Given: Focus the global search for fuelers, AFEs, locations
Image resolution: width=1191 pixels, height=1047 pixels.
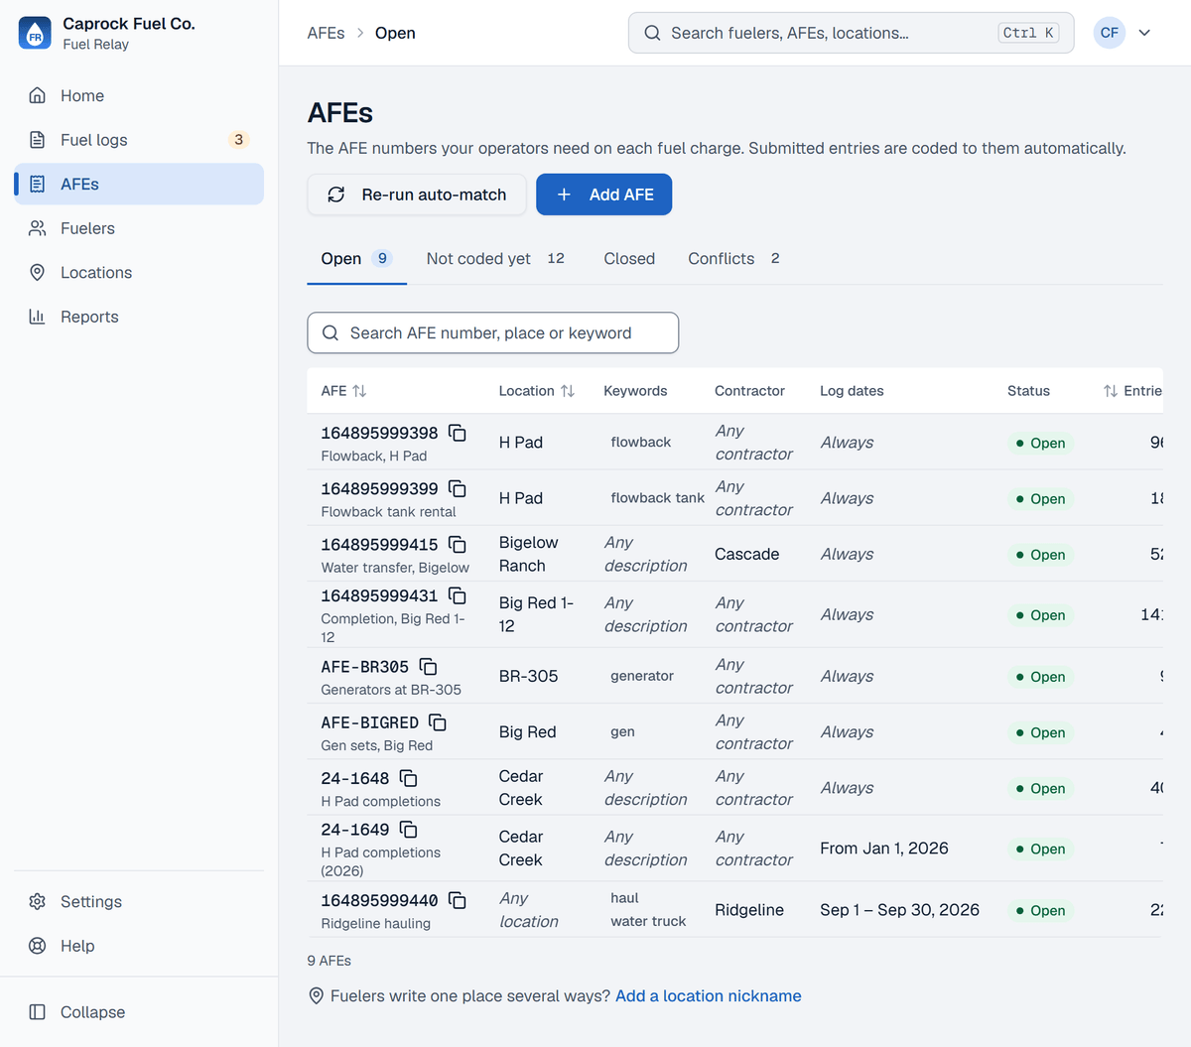Looking at the screenshot, I should tap(851, 33).
